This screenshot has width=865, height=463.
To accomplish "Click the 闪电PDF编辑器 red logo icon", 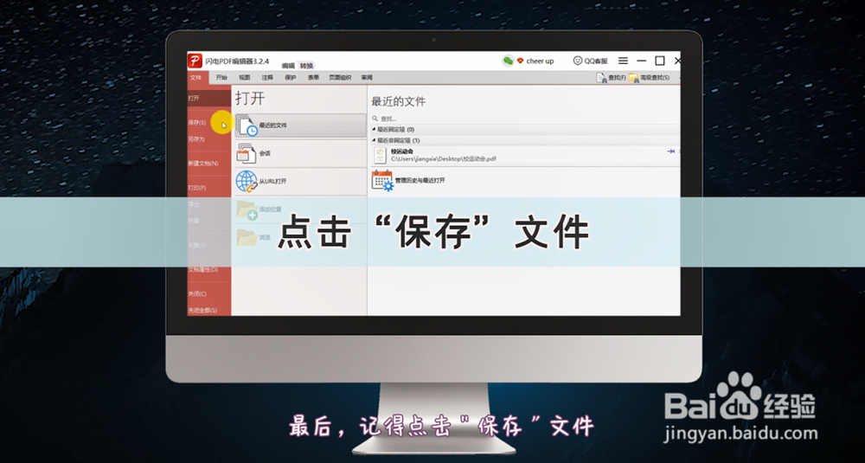I will coord(195,61).
